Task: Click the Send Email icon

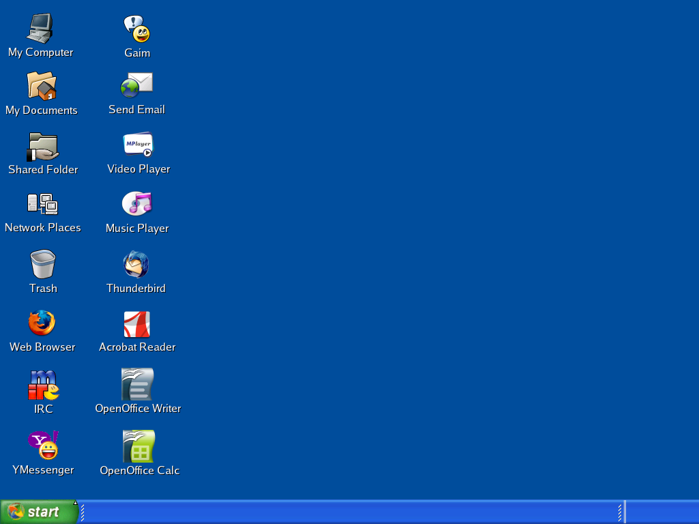Action: (137, 85)
